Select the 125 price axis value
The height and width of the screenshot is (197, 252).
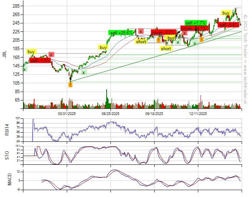coord(16,74)
